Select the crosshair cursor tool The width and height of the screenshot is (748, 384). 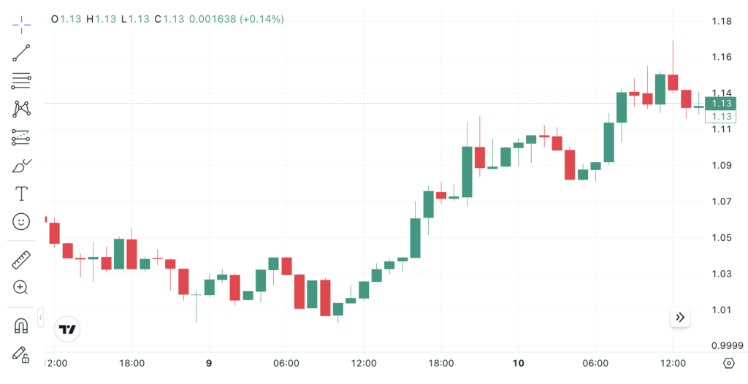click(21, 24)
